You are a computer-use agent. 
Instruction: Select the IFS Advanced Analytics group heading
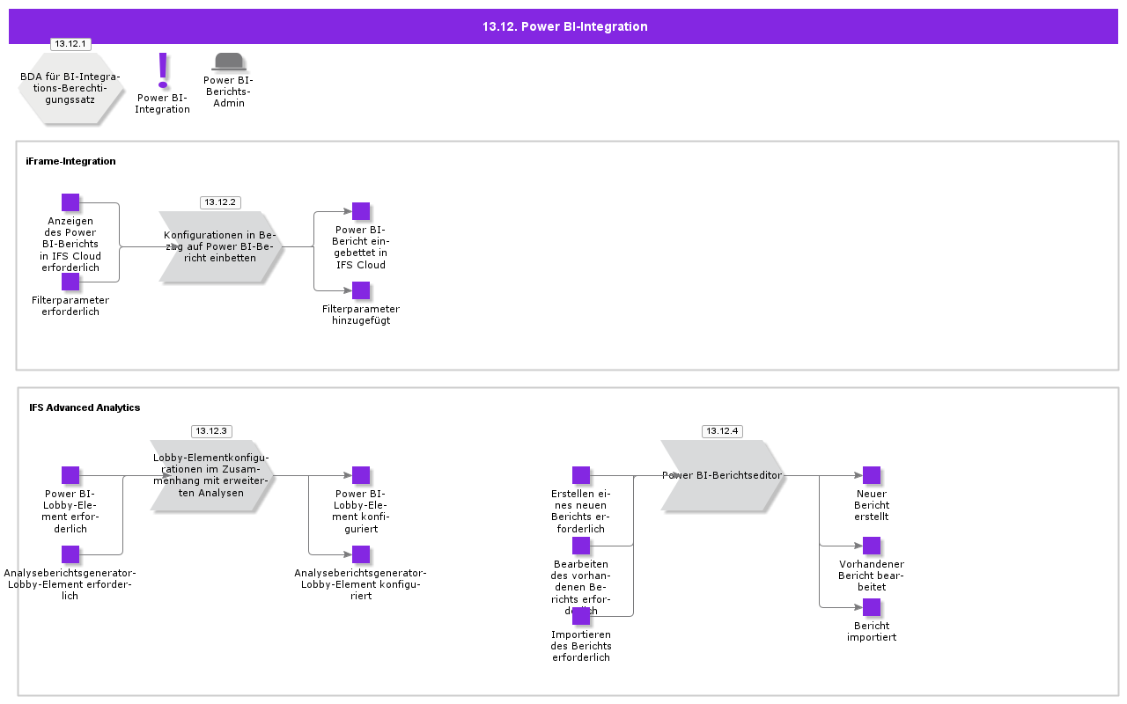(x=85, y=407)
